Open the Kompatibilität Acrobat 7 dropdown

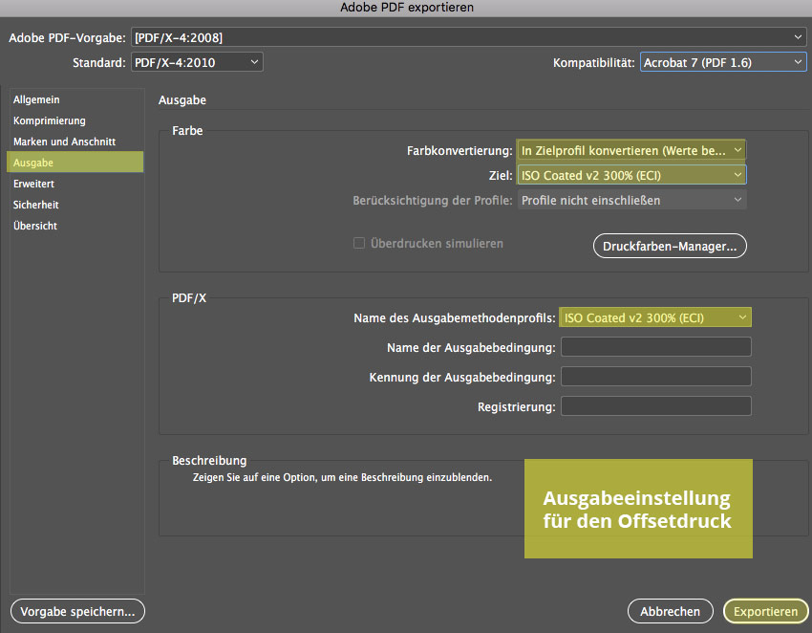coord(723,62)
